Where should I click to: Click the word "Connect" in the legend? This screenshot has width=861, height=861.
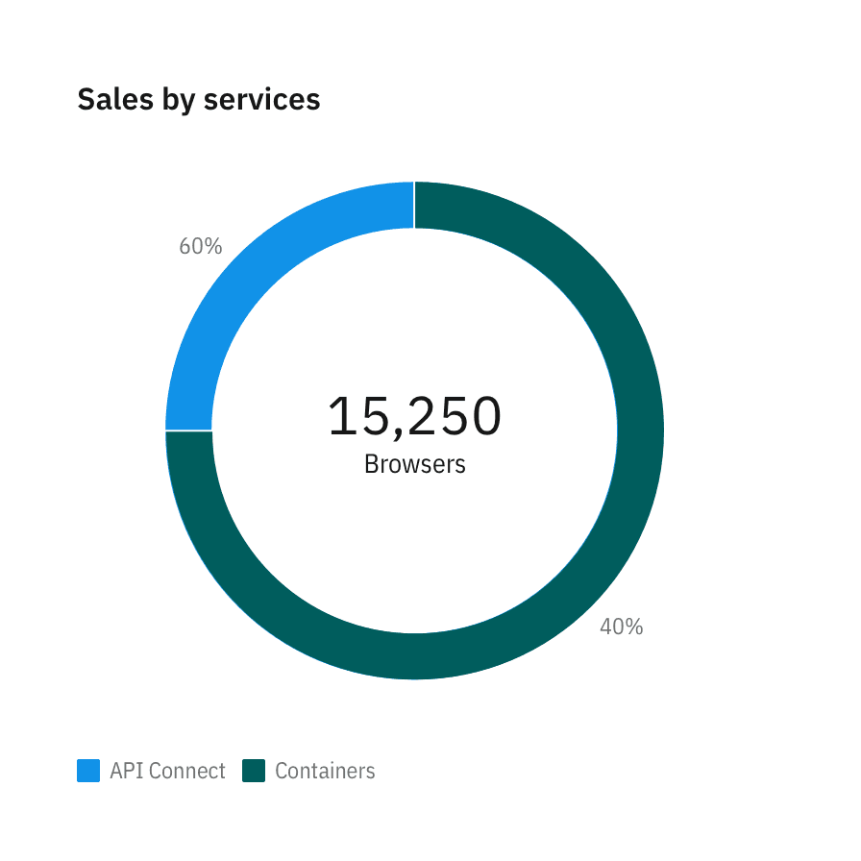tap(185, 771)
